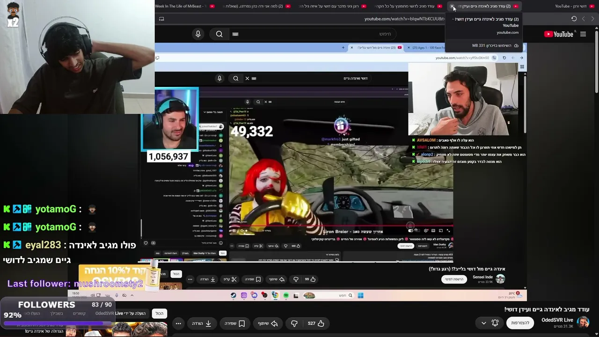The image size is (599, 337).
Task: Save the Sensei Inde video via 'שמירה'
Action: coord(253,279)
